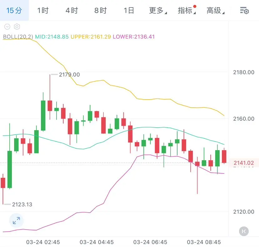
Task: Click the current price tag 2141.02
Action: [x=244, y=163]
